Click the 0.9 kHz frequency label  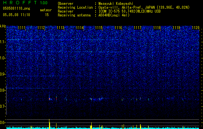[x=3, y=74]
